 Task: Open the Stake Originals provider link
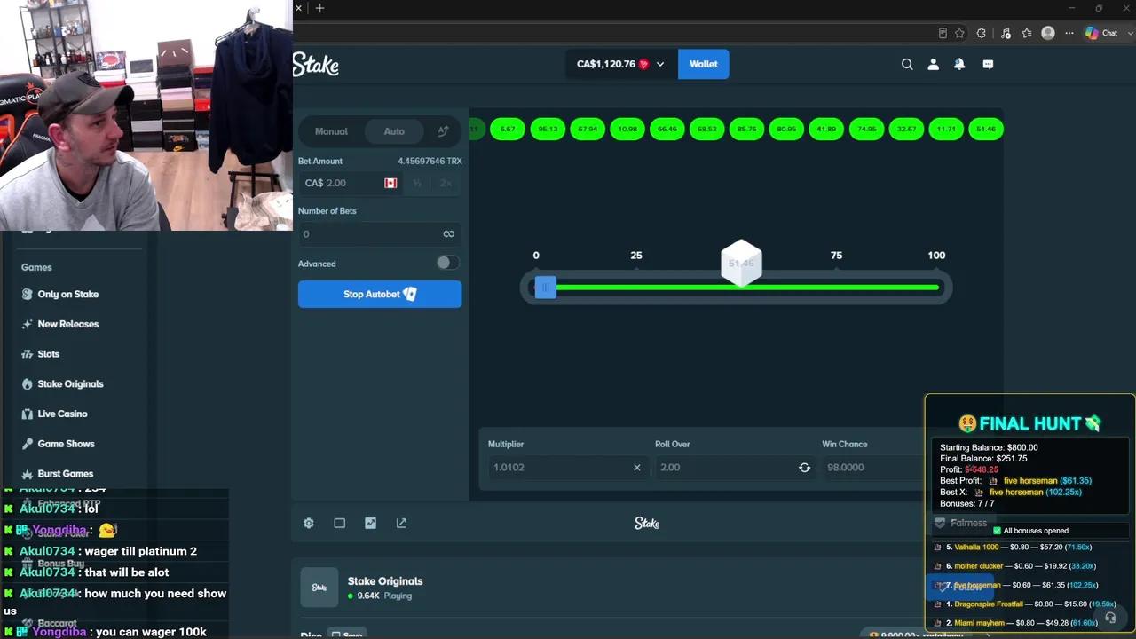point(385,581)
